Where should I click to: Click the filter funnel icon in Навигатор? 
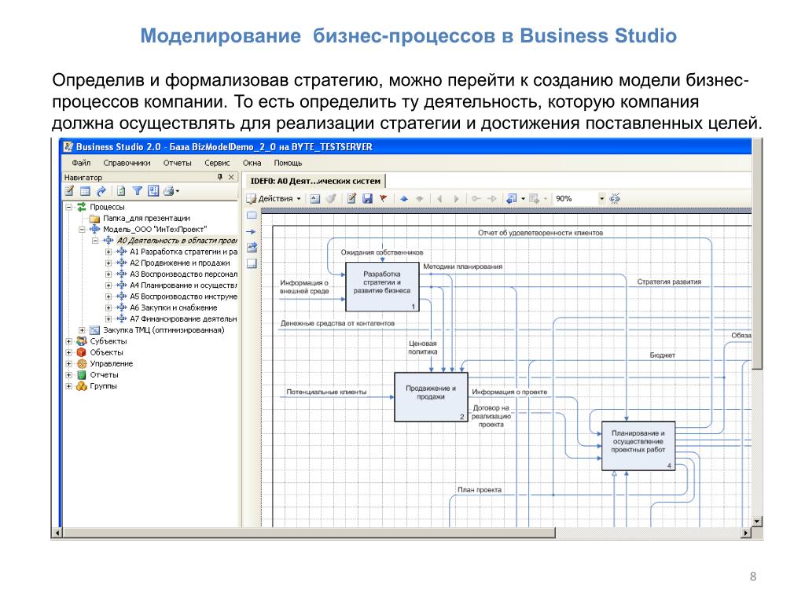tap(137, 191)
